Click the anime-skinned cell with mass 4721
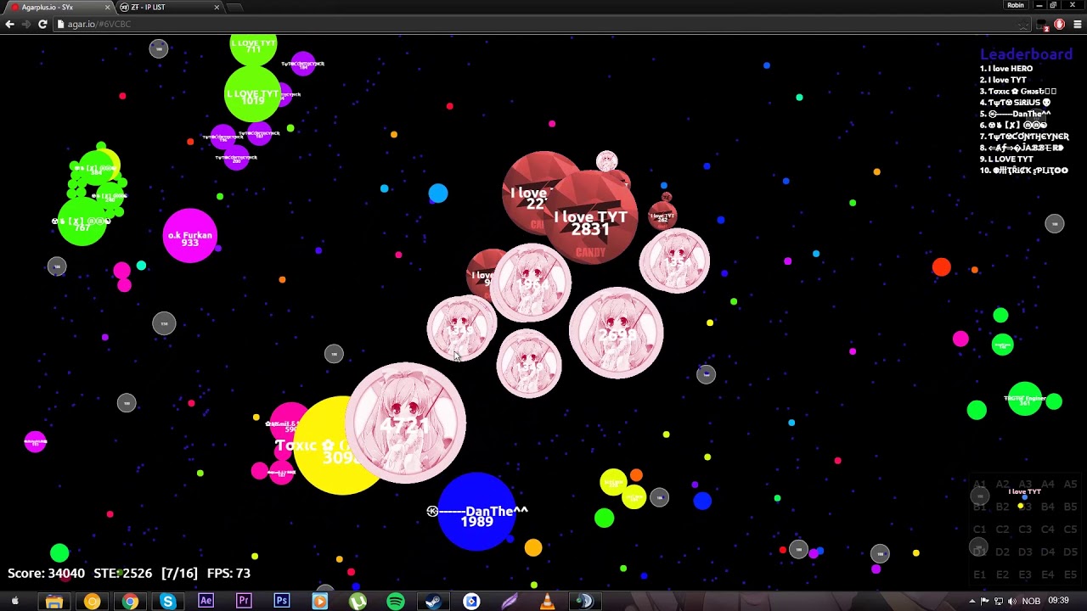 tap(406, 423)
